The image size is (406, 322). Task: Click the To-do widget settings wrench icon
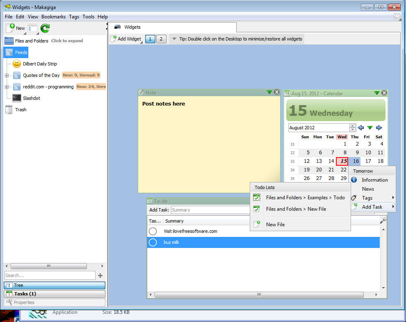pos(383,221)
